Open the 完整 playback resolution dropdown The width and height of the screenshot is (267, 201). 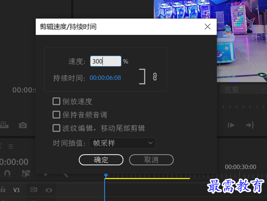[243, 89]
